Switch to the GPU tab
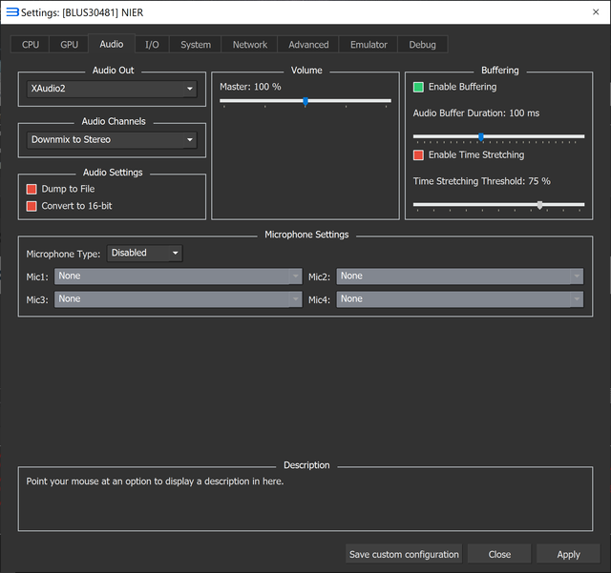 69,45
